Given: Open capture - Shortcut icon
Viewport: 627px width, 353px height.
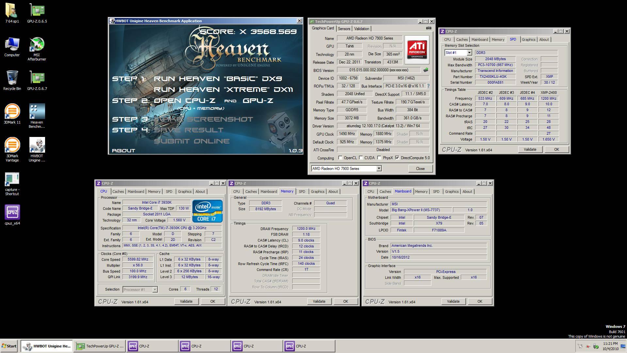Looking at the screenshot, I should pyautogui.click(x=12, y=184).
